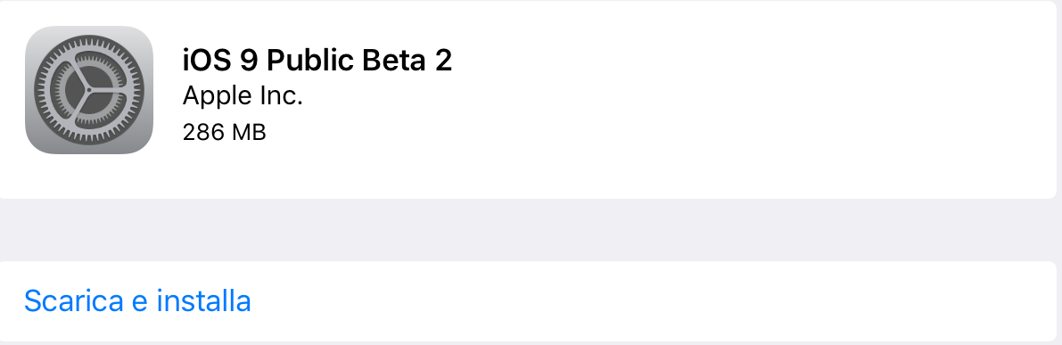Select the iOS 9 Public Beta 2 title
This screenshot has height=345, width=1062.
tap(317, 61)
